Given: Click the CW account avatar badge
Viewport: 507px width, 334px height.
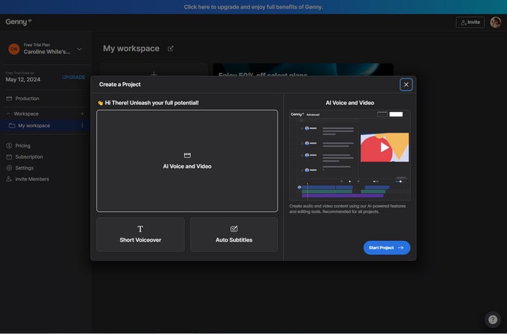Looking at the screenshot, I should (x=14, y=49).
